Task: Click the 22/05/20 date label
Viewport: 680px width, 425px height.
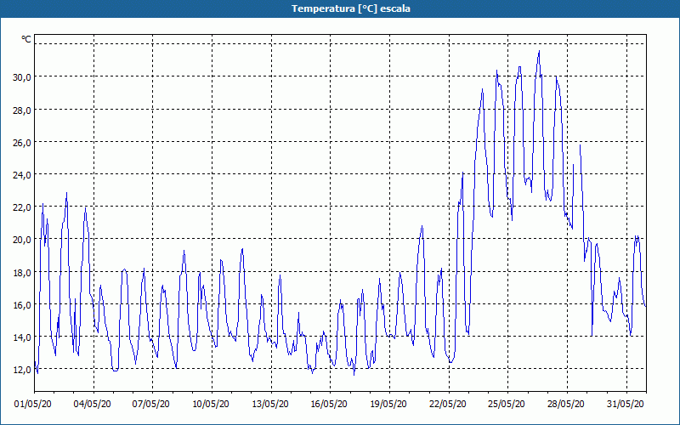Action: pos(448,404)
